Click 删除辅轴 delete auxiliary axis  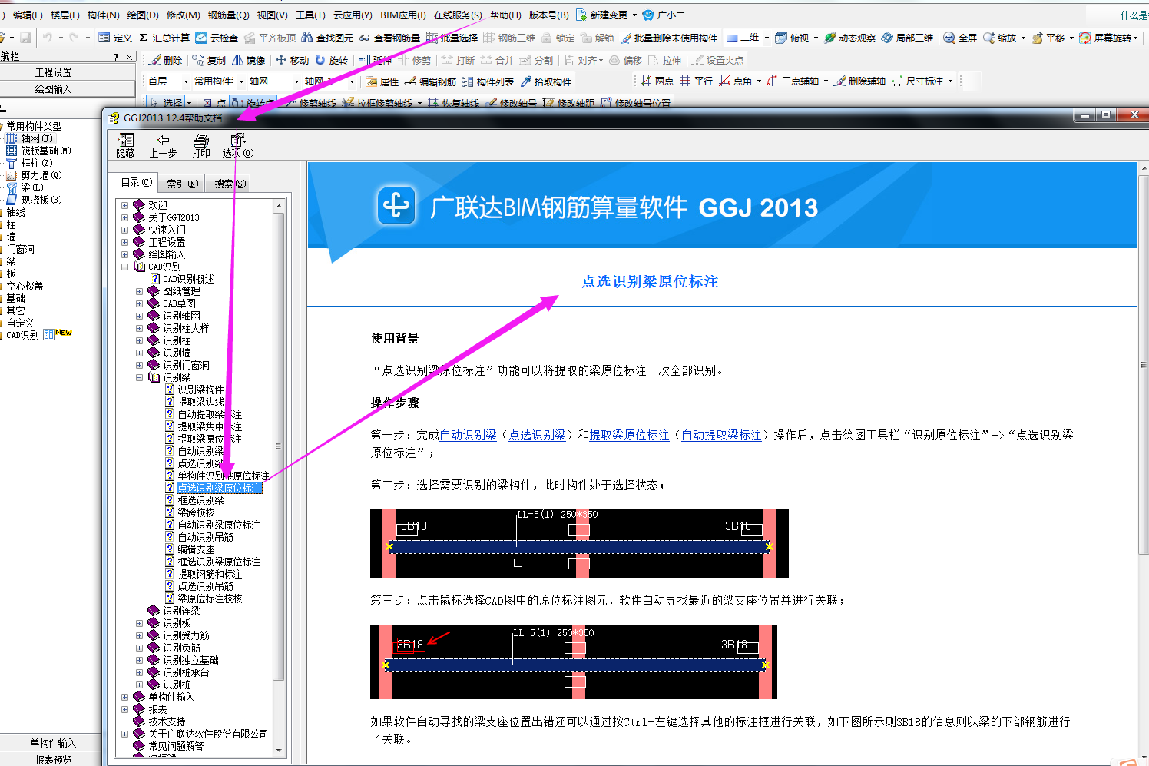click(860, 81)
